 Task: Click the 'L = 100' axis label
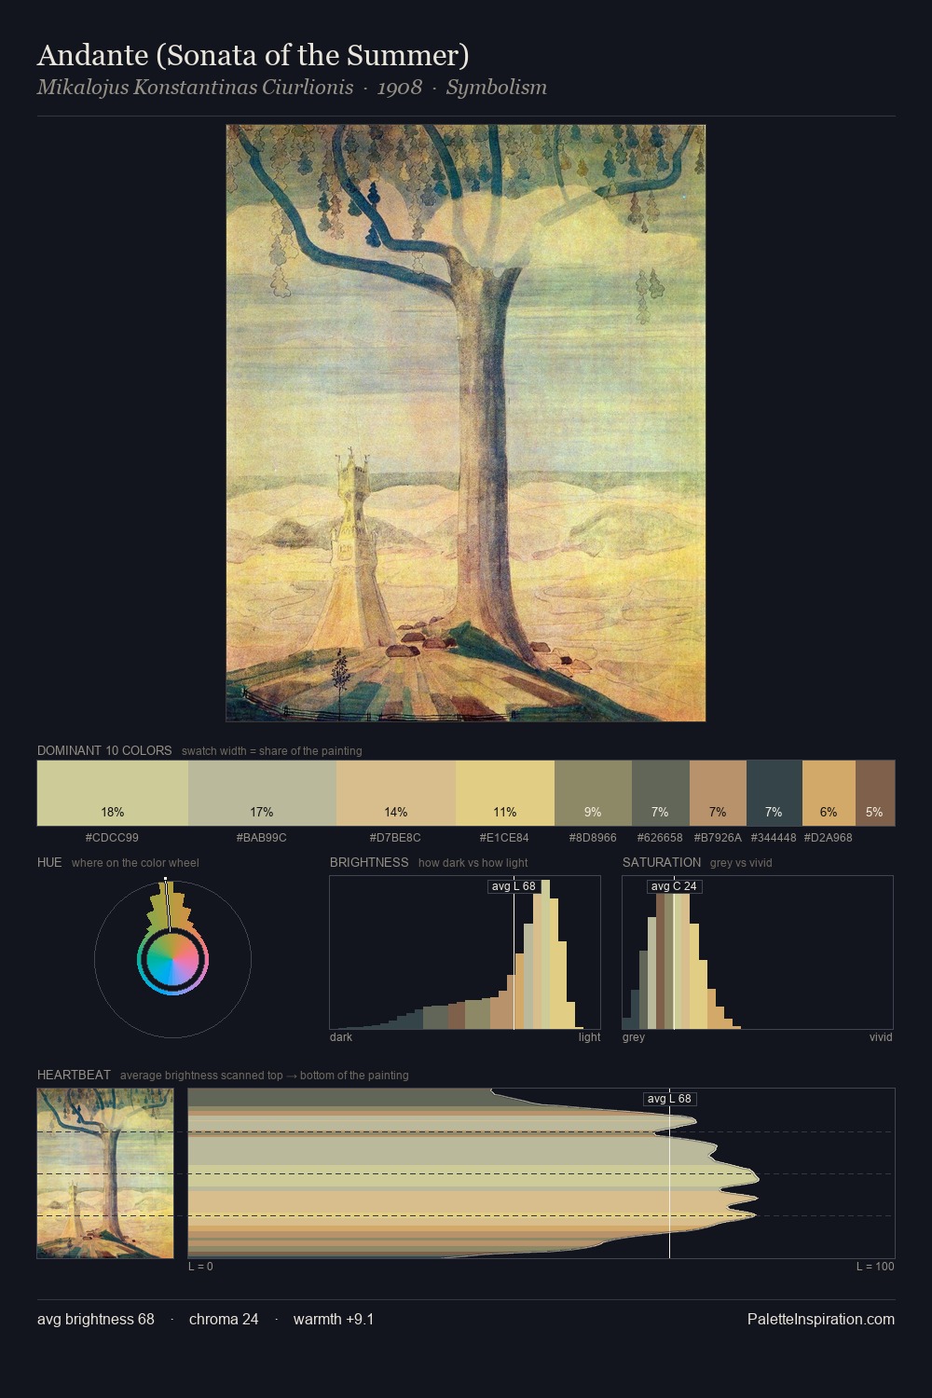(x=875, y=1267)
